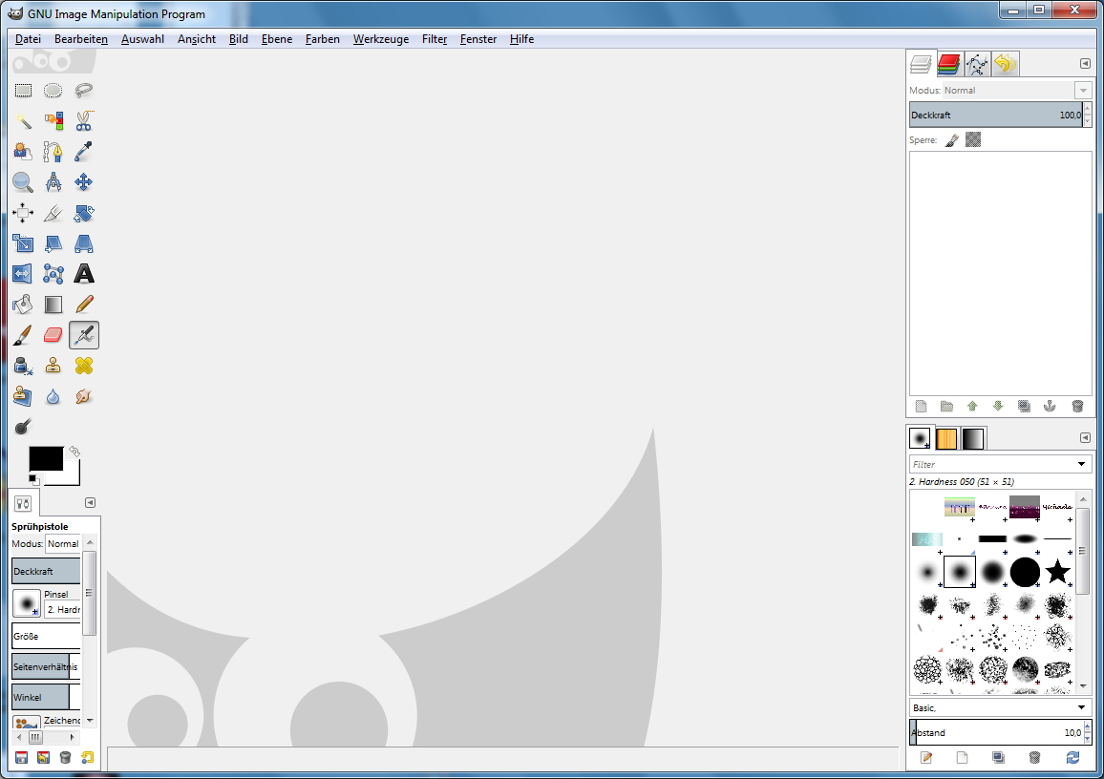Image resolution: width=1104 pixels, height=779 pixels.
Task: Select the Free Select lasso tool
Action: pos(84,91)
